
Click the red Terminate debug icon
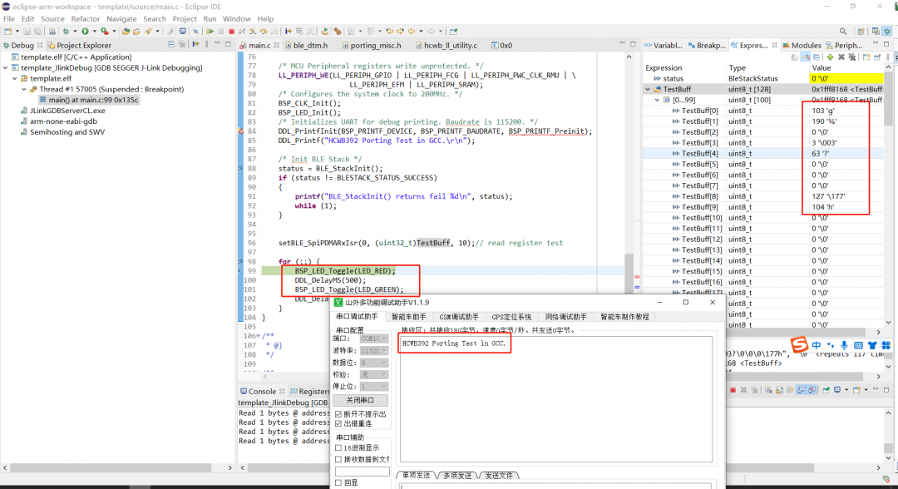pyautogui.click(x=231, y=31)
